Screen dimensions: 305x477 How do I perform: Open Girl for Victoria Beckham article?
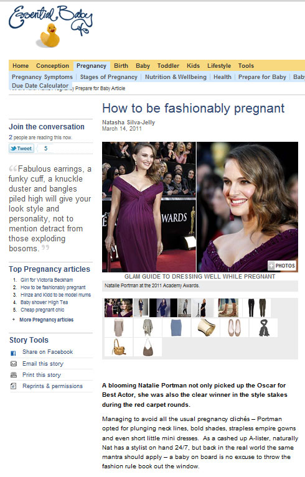pos(47,280)
